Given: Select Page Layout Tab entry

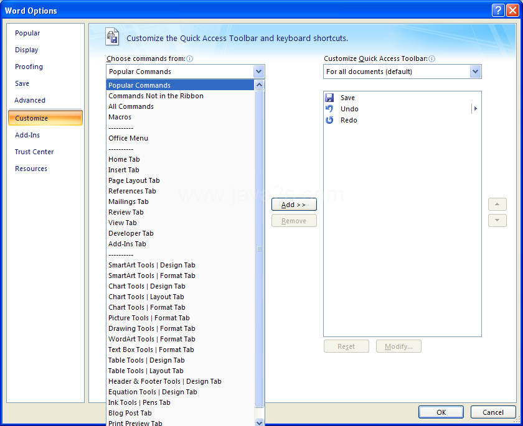Looking at the screenshot, I should 180,180.
